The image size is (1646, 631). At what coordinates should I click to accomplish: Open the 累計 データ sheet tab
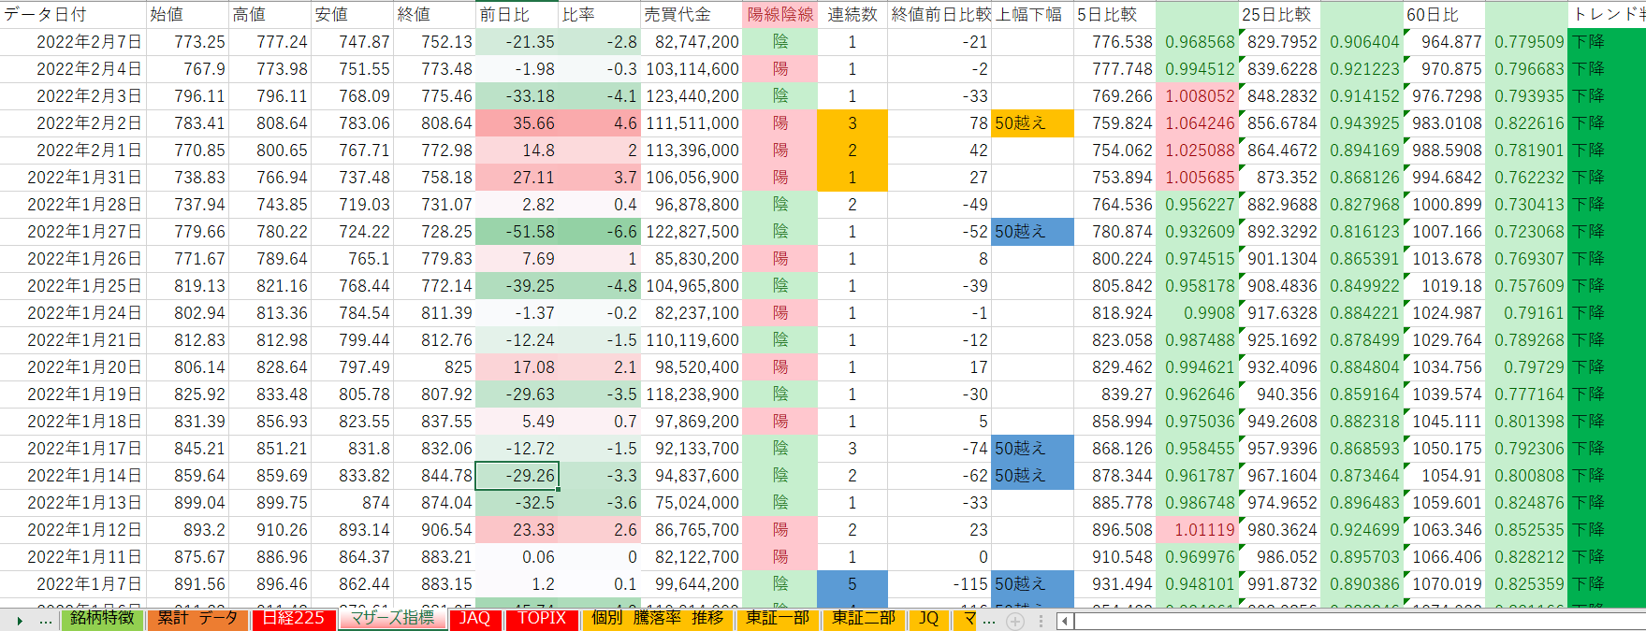point(197,619)
